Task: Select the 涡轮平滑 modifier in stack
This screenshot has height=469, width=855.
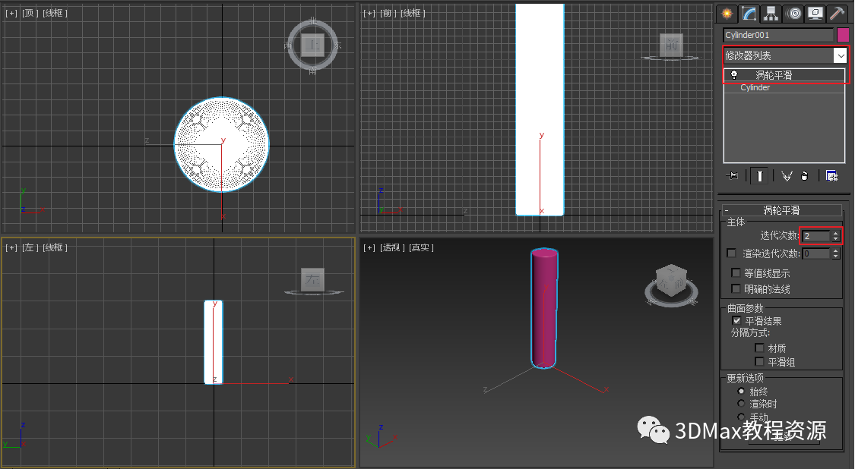Action: [x=784, y=75]
